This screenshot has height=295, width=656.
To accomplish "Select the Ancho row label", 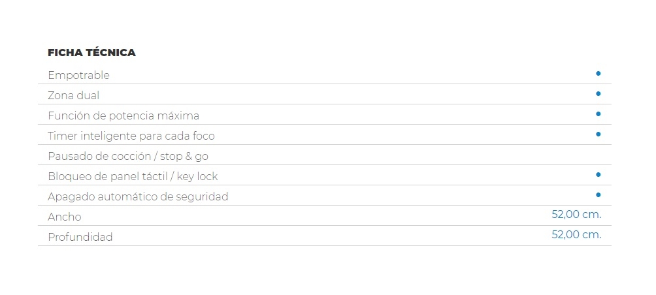I will tap(65, 217).
